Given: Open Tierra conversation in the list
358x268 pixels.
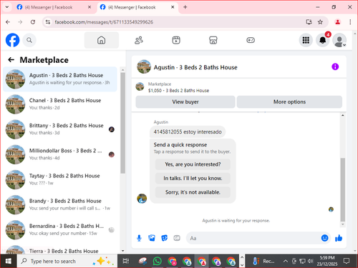Looking at the screenshot, I should tap(60, 249).
